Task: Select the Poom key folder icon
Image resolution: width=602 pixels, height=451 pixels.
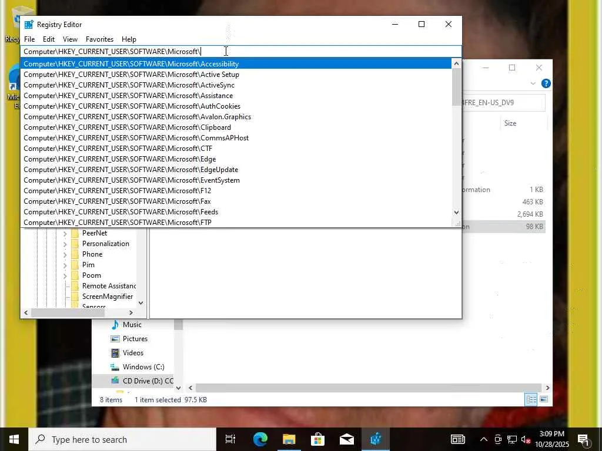Action: 75,275
